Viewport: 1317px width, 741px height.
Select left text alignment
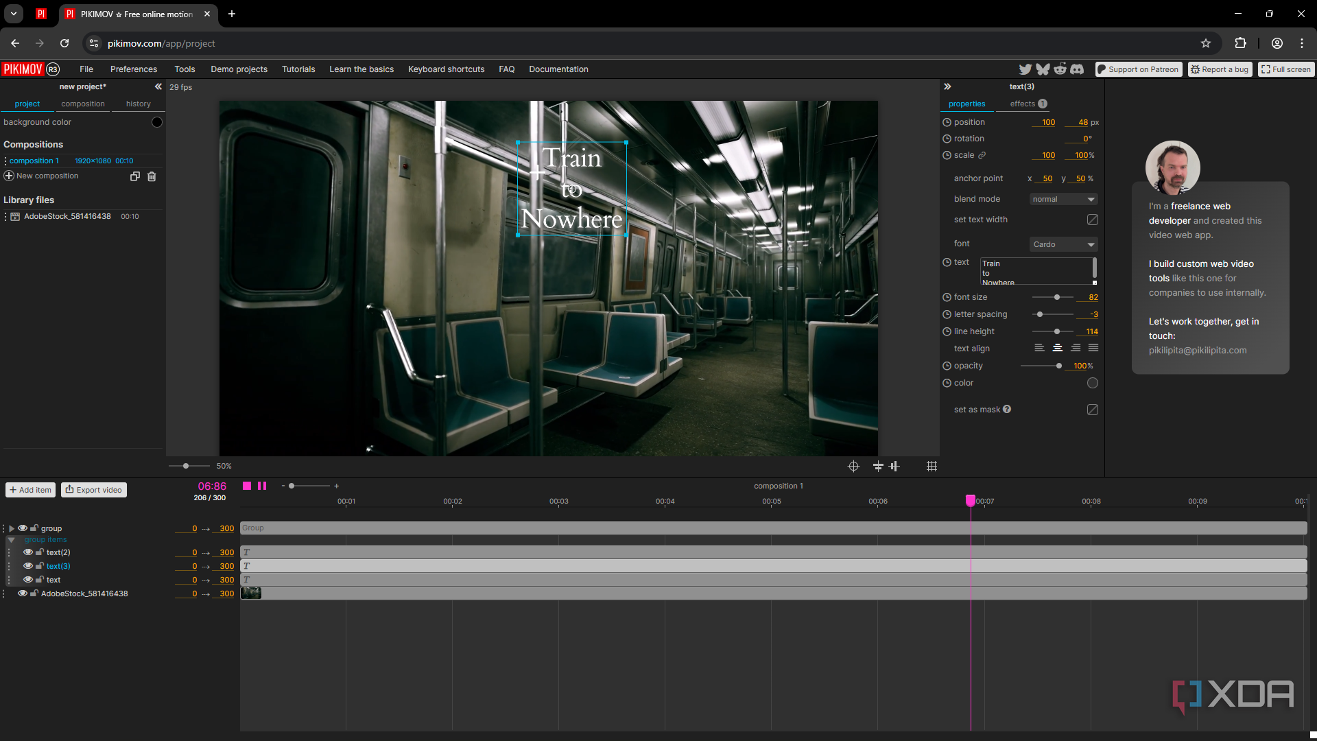pos(1039,348)
